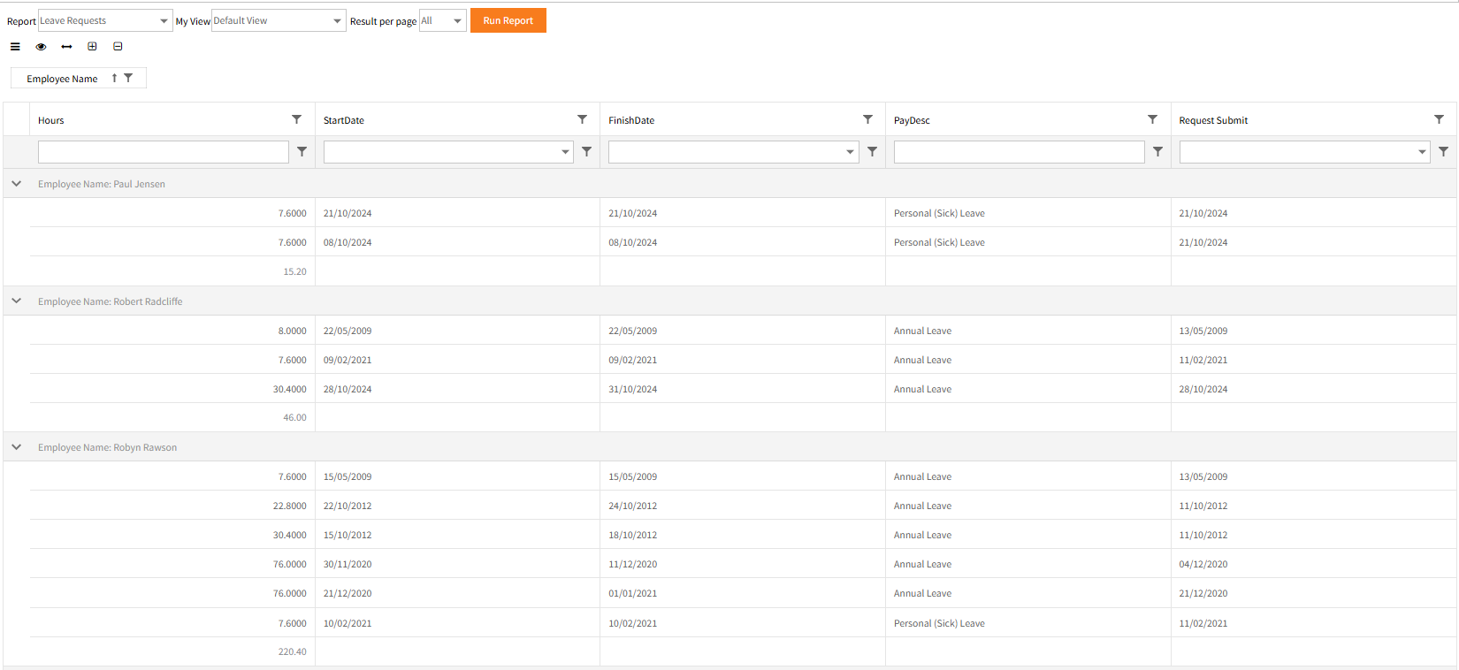
Task: Open filter on StartDate column header
Action: 582,119
